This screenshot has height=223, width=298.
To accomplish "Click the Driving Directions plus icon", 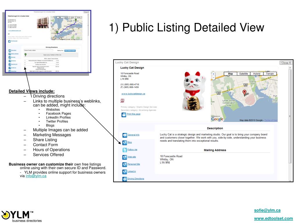I will coord(125,179).
